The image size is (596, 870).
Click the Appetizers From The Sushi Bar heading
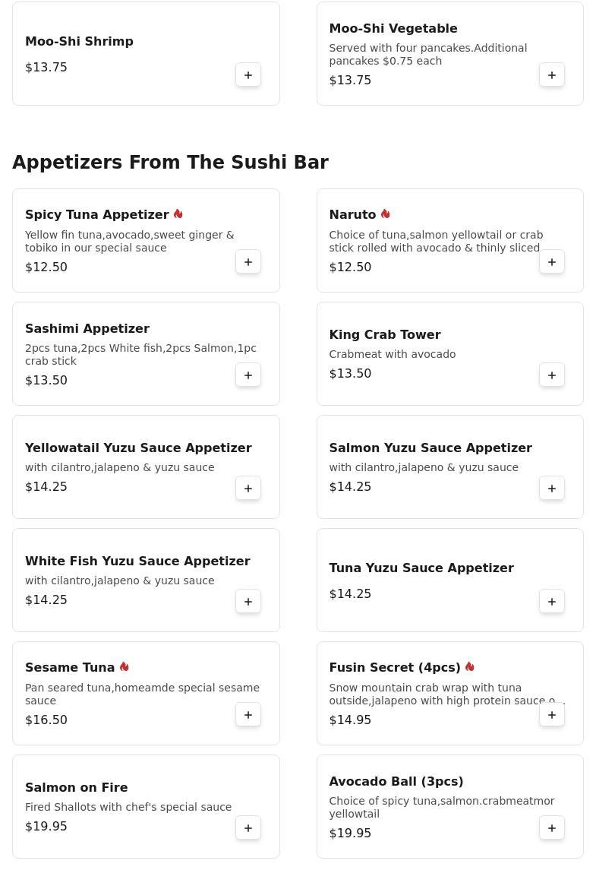[x=170, y=163]
